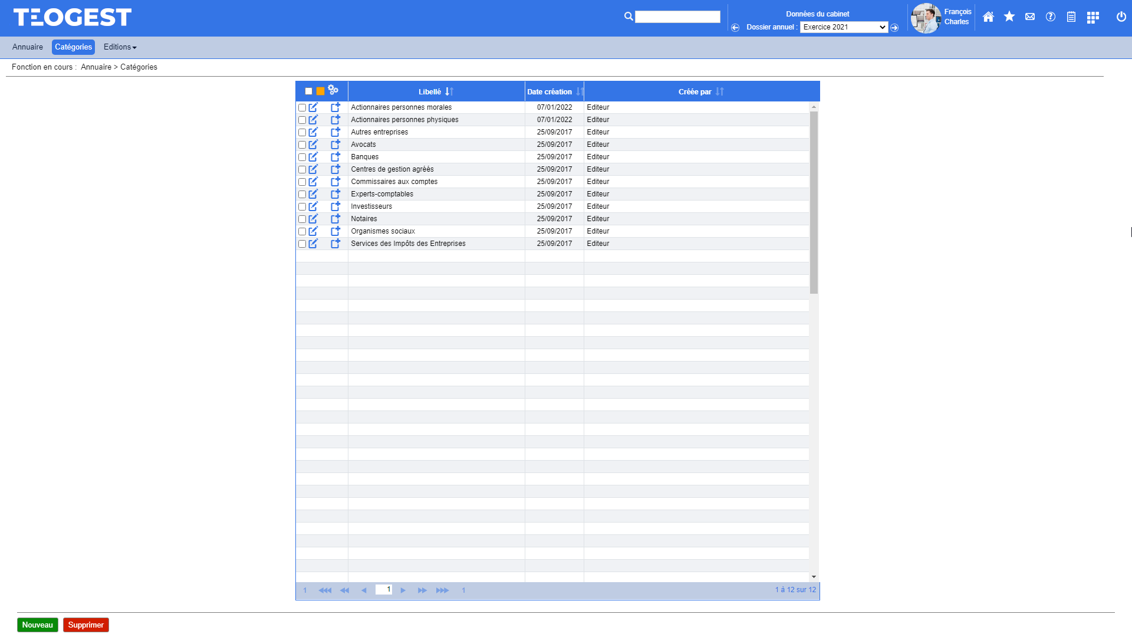1132x637 pixels.
Task: Open the Exercice 2021 dropdown
Action: (843, 27)
